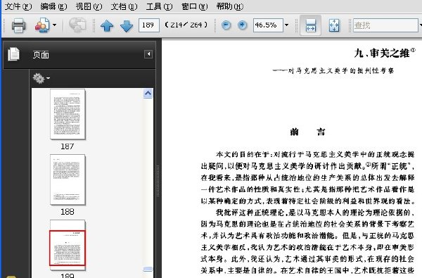422x278 pixels.
Task: Expand the collaborate icon dropdown arrow
Action: (x=54, y=25)
